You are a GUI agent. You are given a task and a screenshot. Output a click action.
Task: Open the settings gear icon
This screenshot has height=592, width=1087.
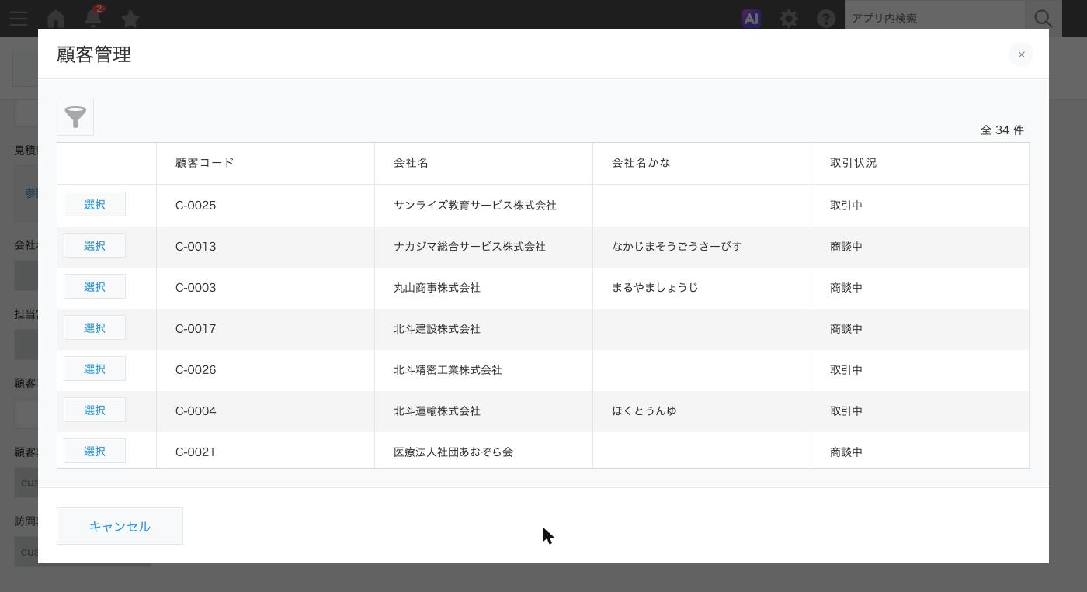789,19
